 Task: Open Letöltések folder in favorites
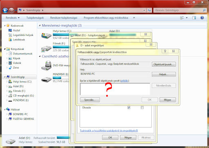point(19,40)
